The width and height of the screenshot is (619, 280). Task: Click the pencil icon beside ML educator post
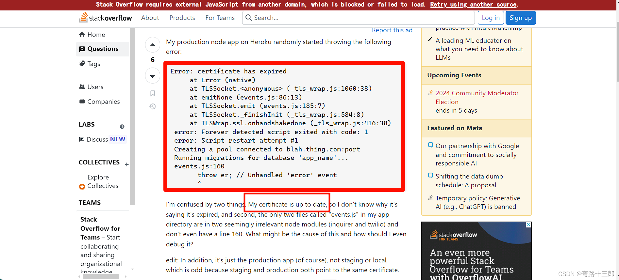[x=430, y=39]
